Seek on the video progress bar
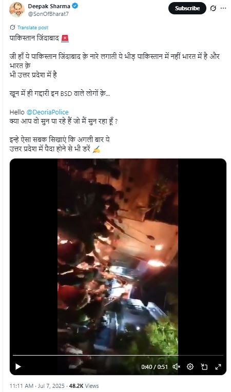 (x=118, y=355)
